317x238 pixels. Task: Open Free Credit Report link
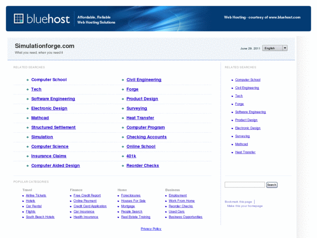click(87, 196)
